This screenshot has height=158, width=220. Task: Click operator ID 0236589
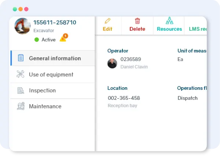[131, 59]
